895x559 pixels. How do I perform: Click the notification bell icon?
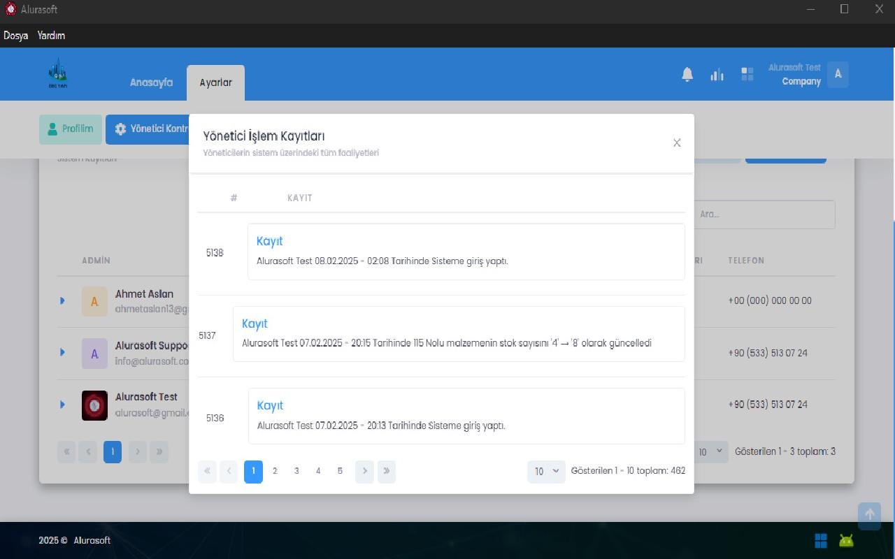687,75
